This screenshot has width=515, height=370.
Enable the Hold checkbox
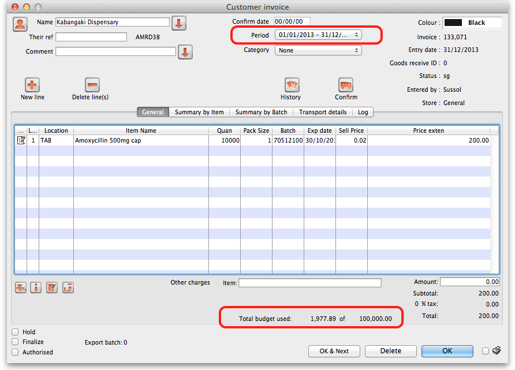(x=15, y=332)
